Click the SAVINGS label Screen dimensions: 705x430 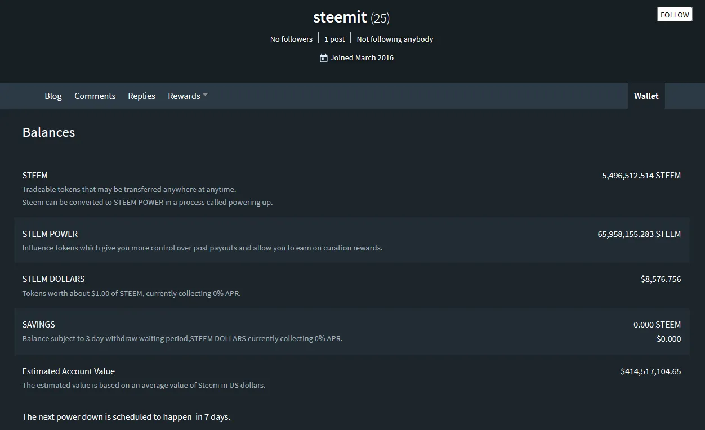click(x=39, y=325)
